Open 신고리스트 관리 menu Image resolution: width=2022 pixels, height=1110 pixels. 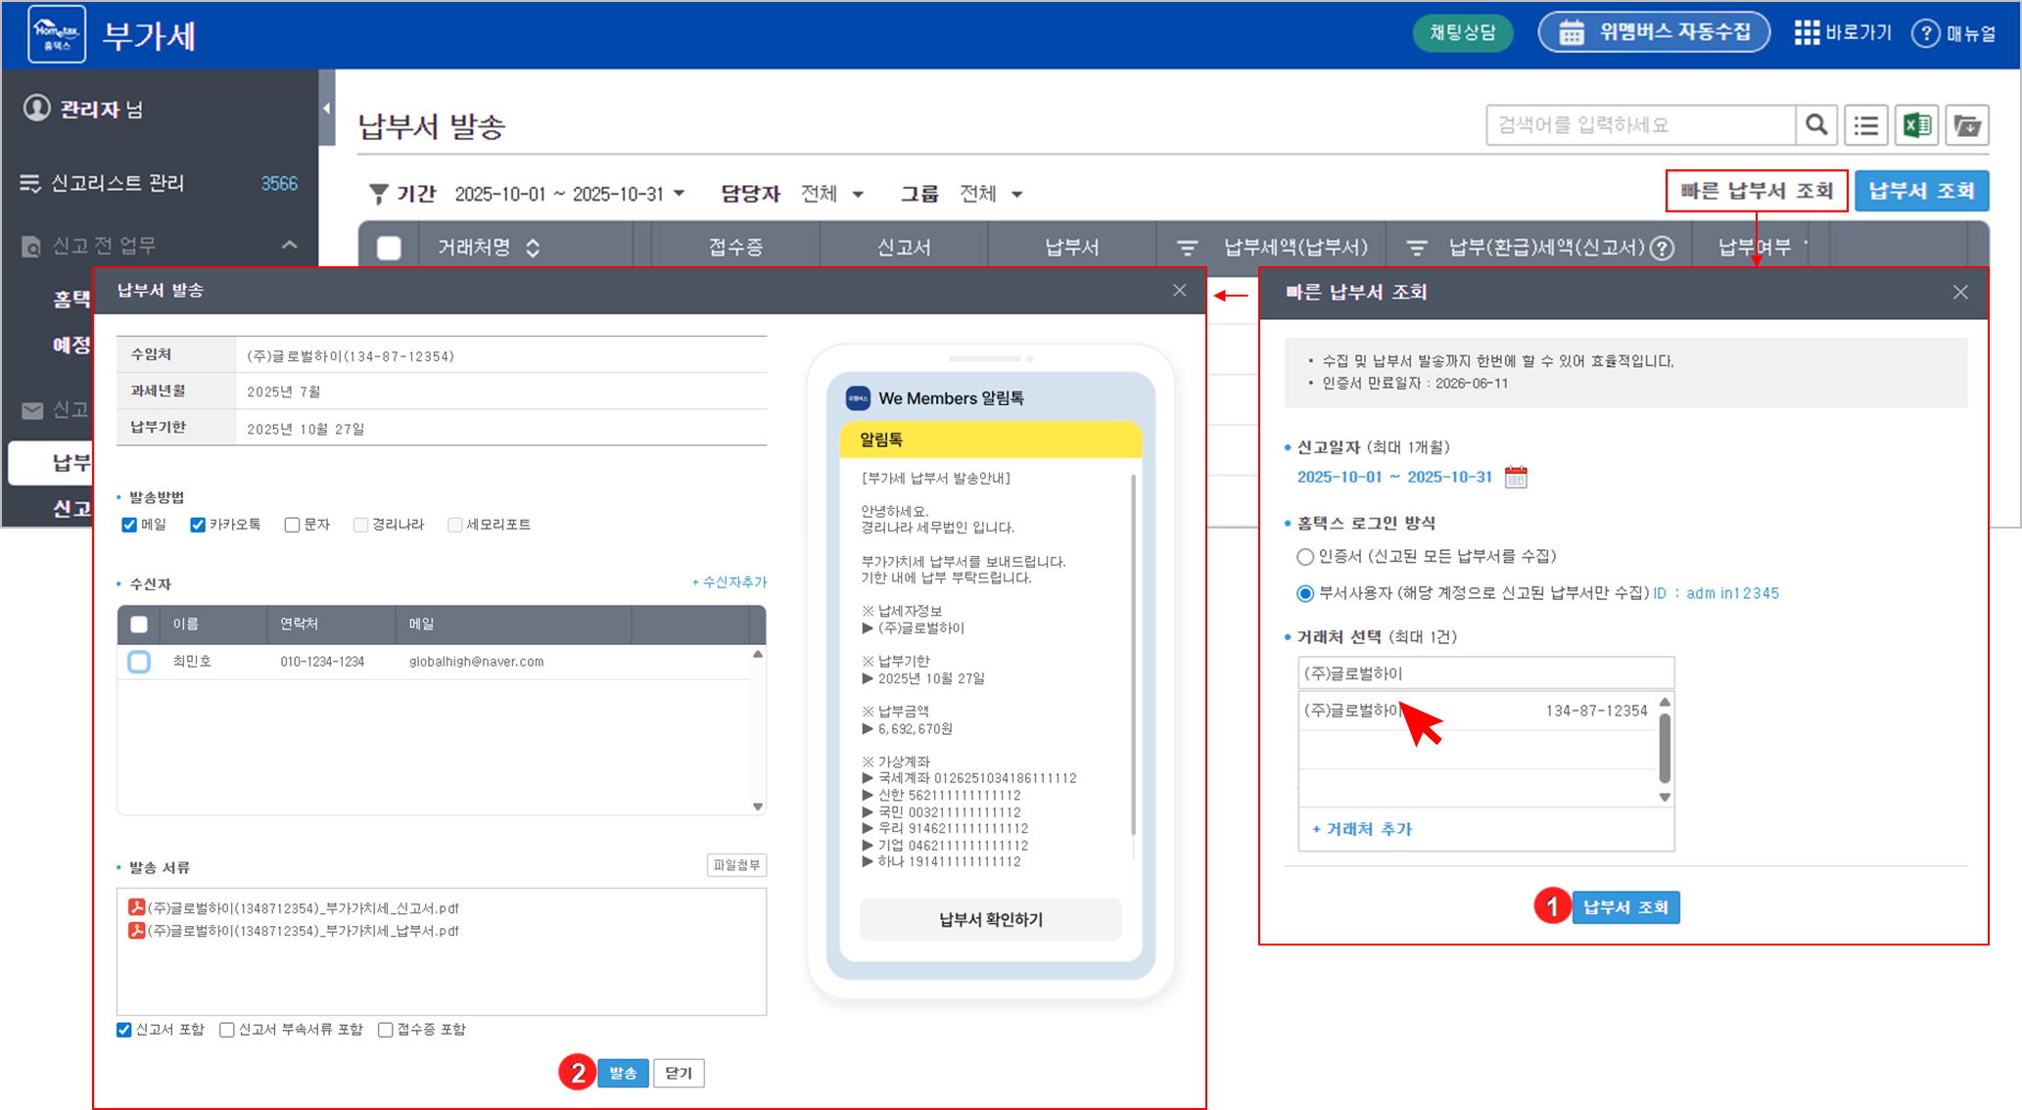[x=118, y=183]
